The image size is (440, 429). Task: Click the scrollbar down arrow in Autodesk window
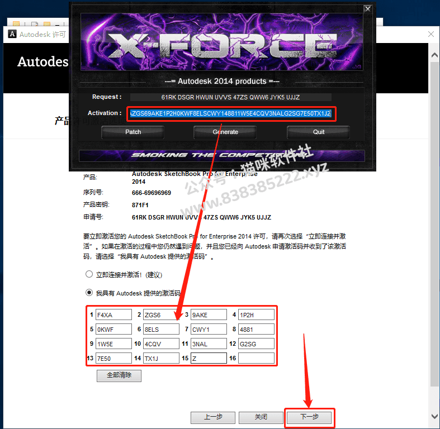pyautogui.click(x=434, y=416)
